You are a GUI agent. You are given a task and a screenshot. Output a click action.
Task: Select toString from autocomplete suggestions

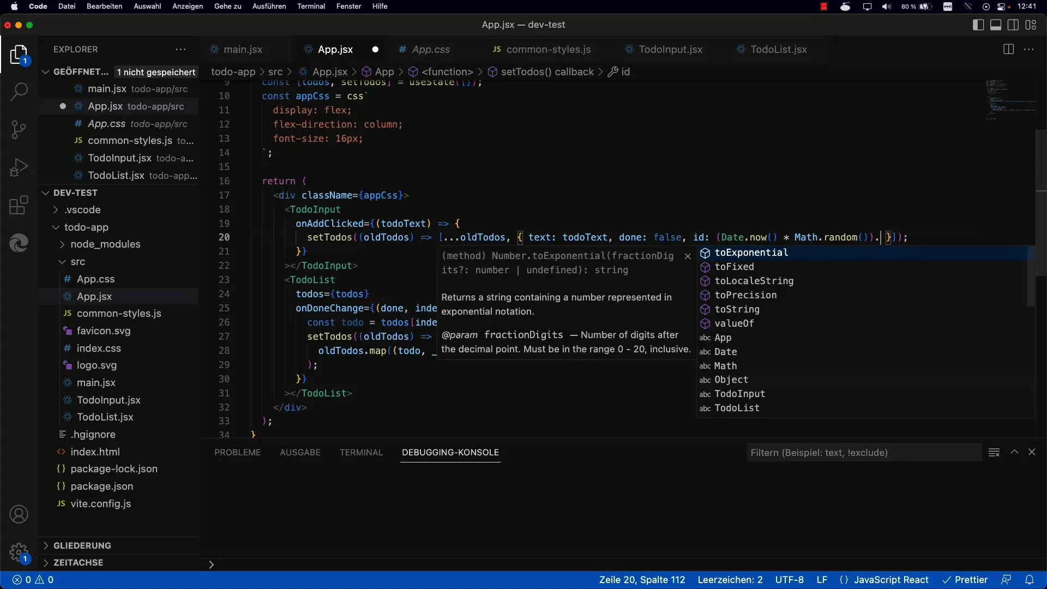point(736,309)
